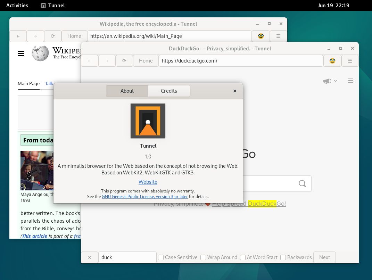Screen dimensions: 372x280
Task: Click the Tunnel logo in the About dialog
Action: pos(148,121)
